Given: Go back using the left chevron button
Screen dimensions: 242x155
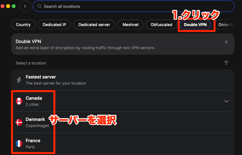Looking at the screenshot, I should point(25,6).
